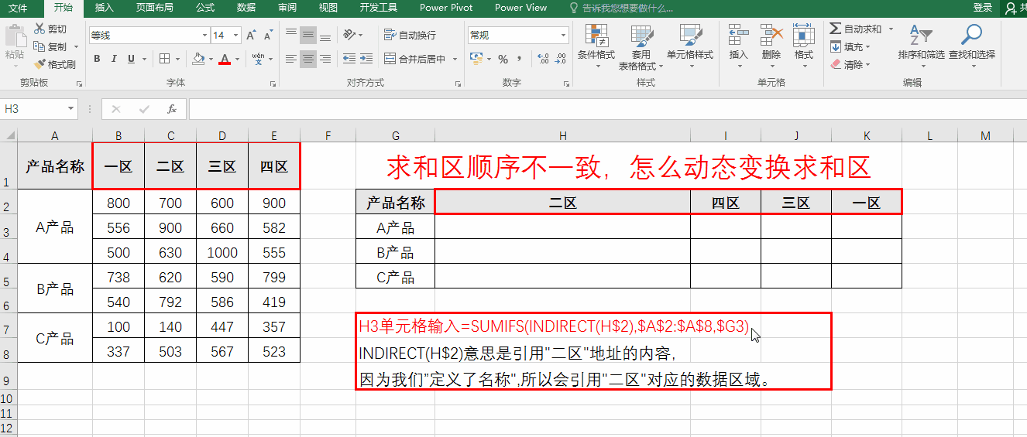Click the Delete cells (删除) icon
1027x437 pixels.
[771, 36]
